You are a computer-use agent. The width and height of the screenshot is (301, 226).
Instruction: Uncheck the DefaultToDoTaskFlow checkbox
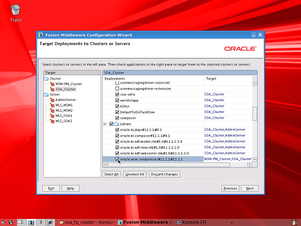[117, 112]
